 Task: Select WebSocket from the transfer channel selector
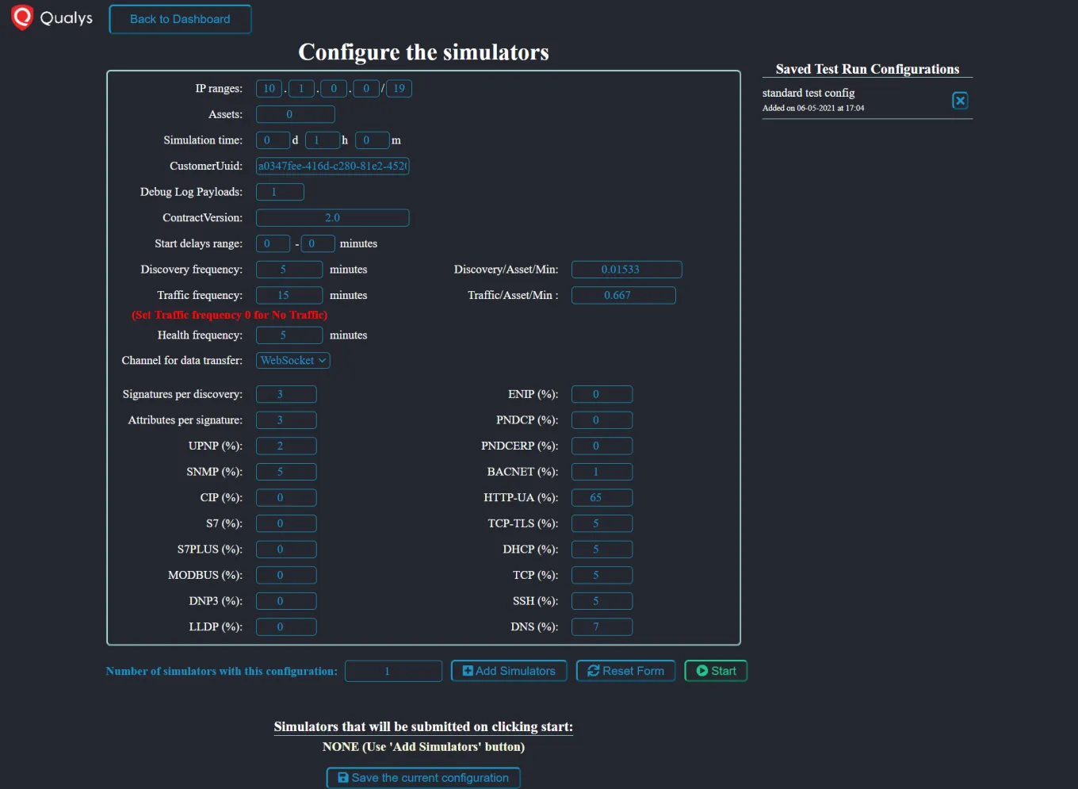click(x=292, y=360)
